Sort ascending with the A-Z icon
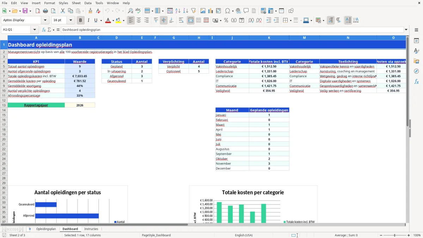Viewport: 423px width, 238px height. coord(178,11)
